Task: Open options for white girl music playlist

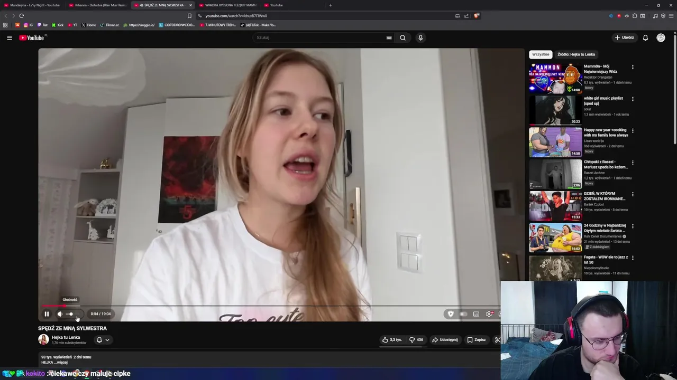Action: click(633, 99)
